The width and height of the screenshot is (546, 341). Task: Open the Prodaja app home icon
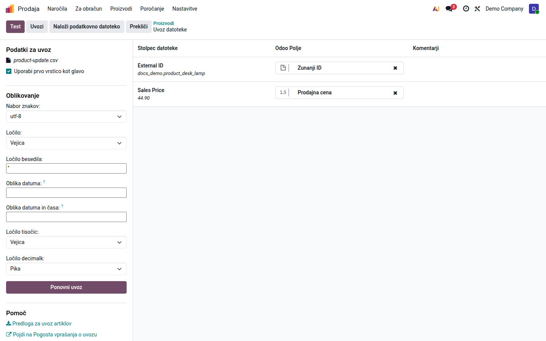(10, 9)
